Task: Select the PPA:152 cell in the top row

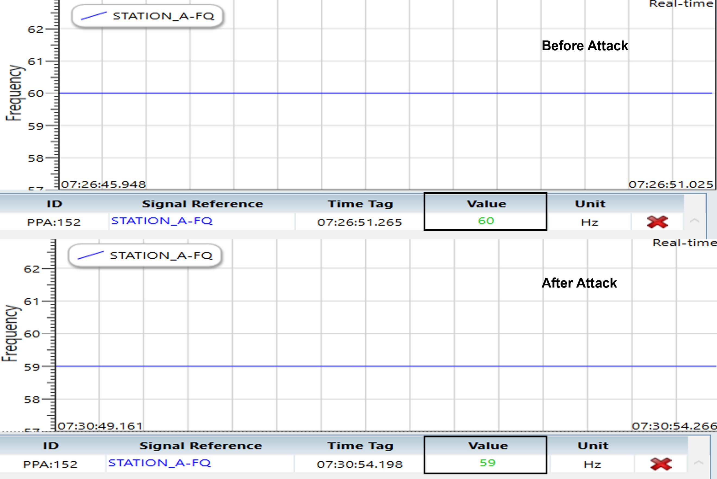Action: [x=54, y=222]
